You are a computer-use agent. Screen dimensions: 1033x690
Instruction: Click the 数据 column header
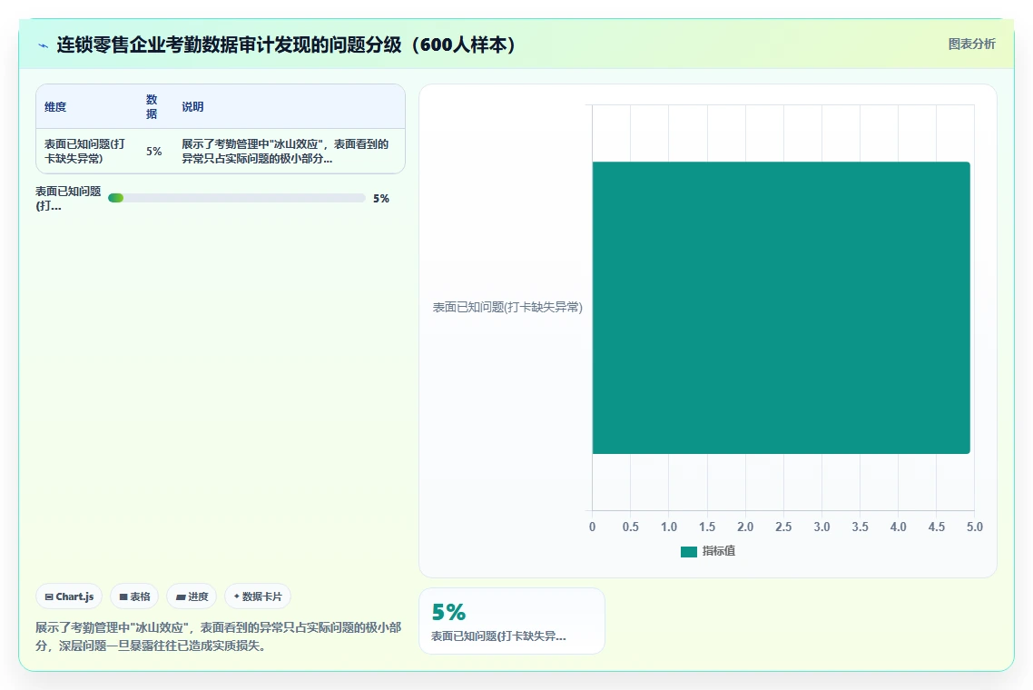click(152, 107)
